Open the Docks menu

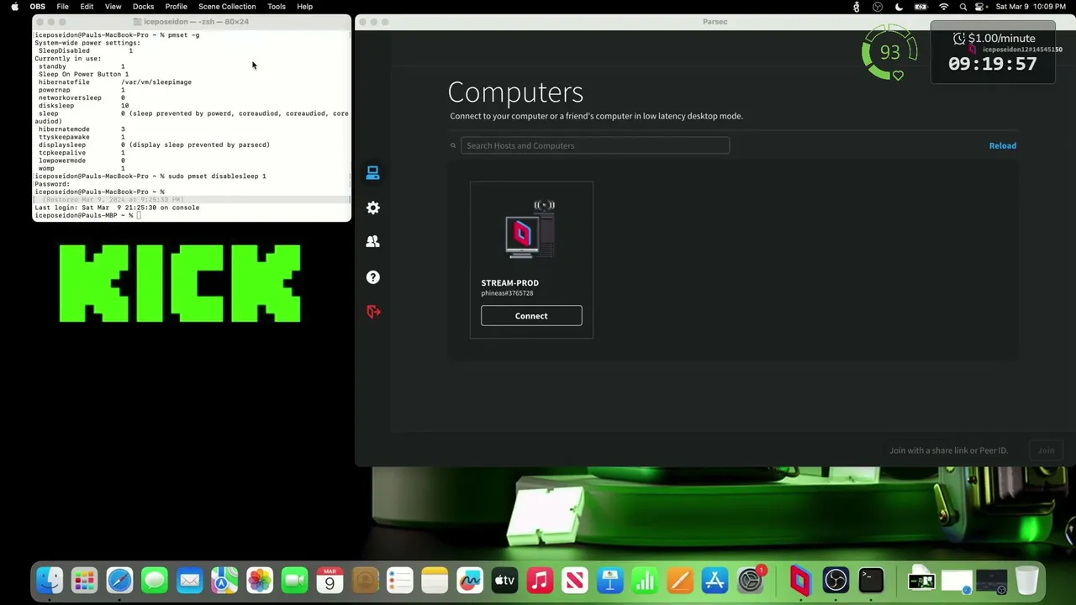coord(143,7)
